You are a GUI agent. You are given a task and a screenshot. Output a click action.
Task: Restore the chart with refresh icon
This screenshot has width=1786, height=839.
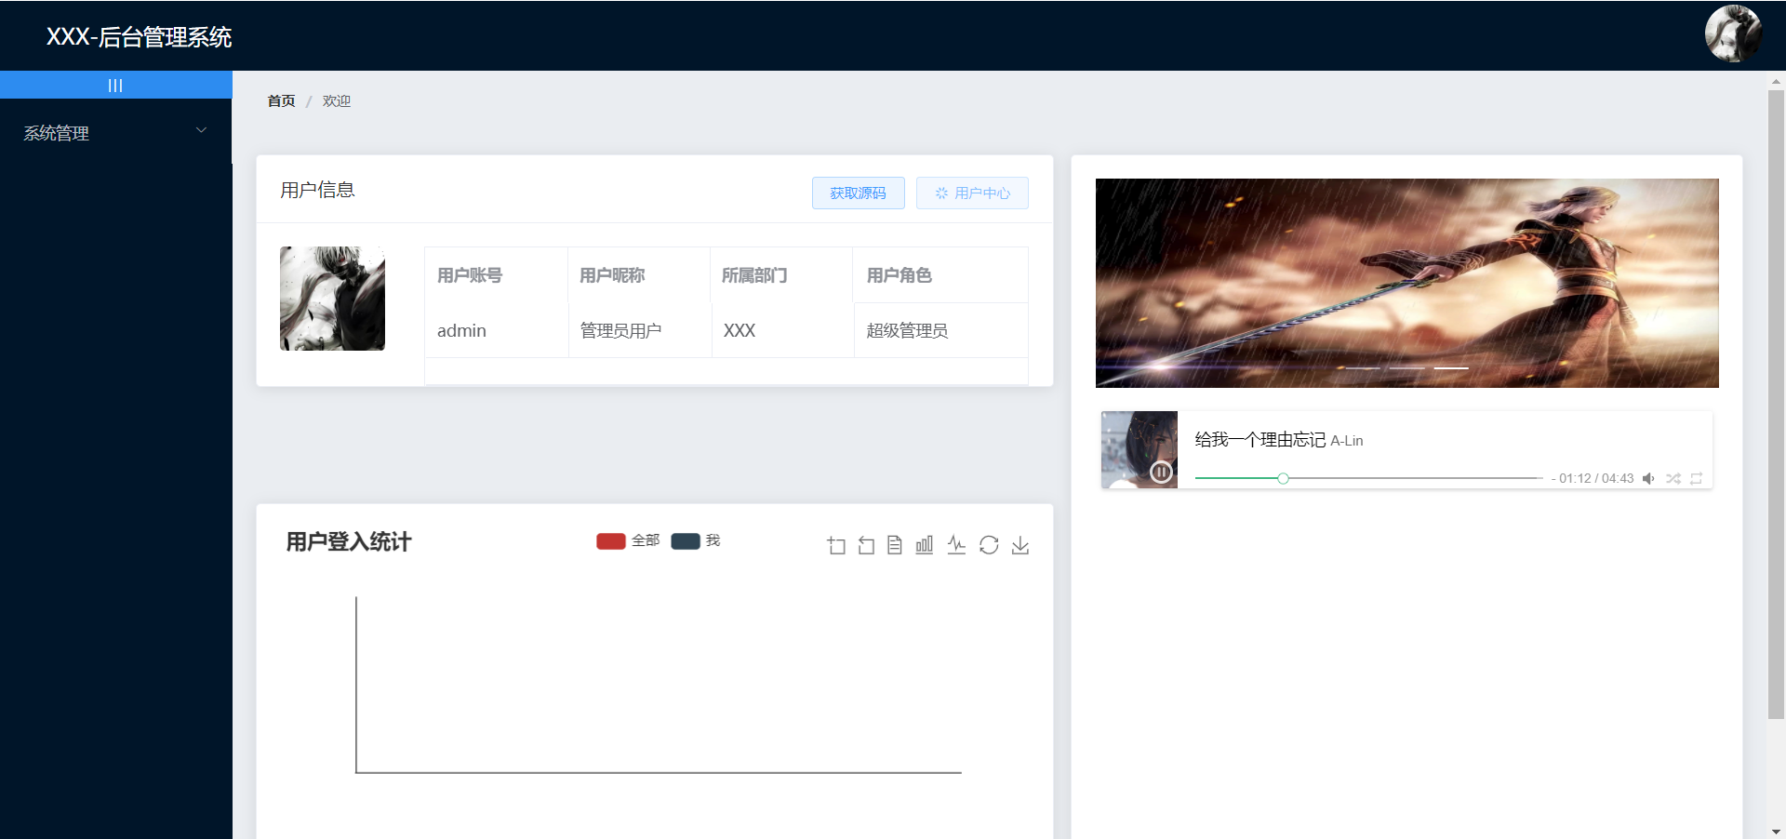point(989,545)
